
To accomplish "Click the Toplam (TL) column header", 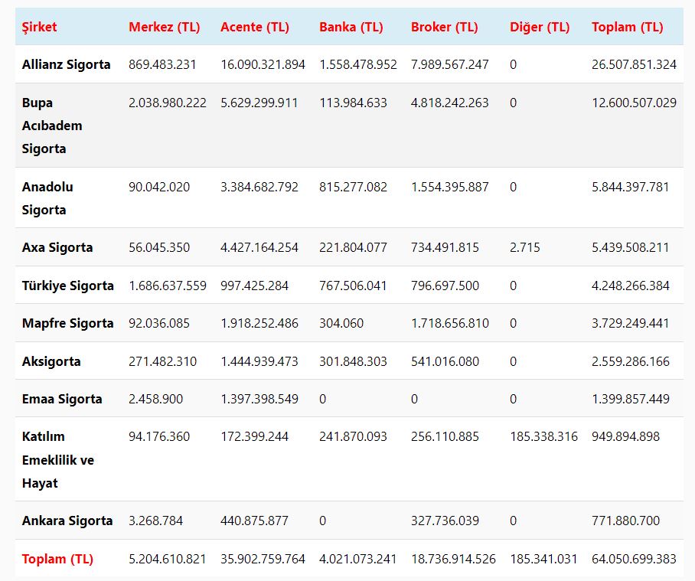I will (627, 27).
